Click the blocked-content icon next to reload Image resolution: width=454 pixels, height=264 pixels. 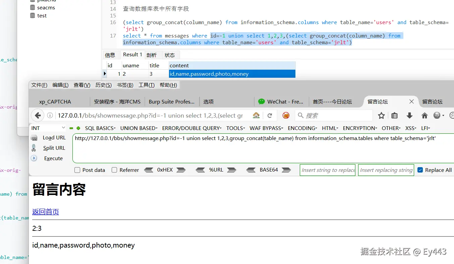286,116
